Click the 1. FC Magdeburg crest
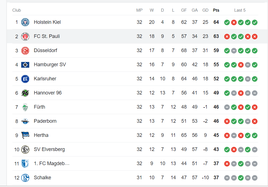This screenshot has width=268, height=187. tap(25, 164)
